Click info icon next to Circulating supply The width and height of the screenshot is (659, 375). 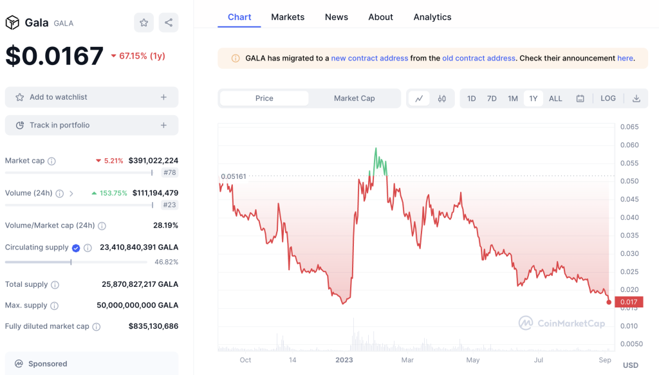(88, 248)
